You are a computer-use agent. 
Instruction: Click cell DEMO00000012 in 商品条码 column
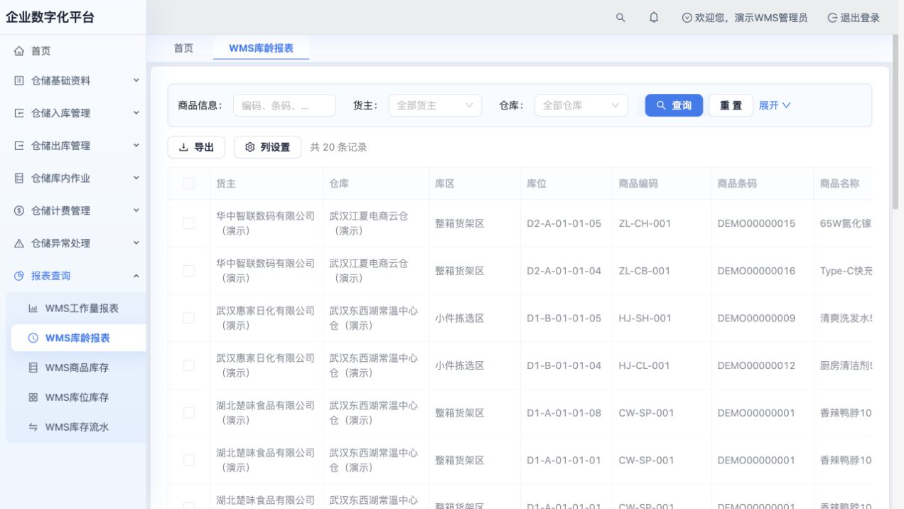756,365
